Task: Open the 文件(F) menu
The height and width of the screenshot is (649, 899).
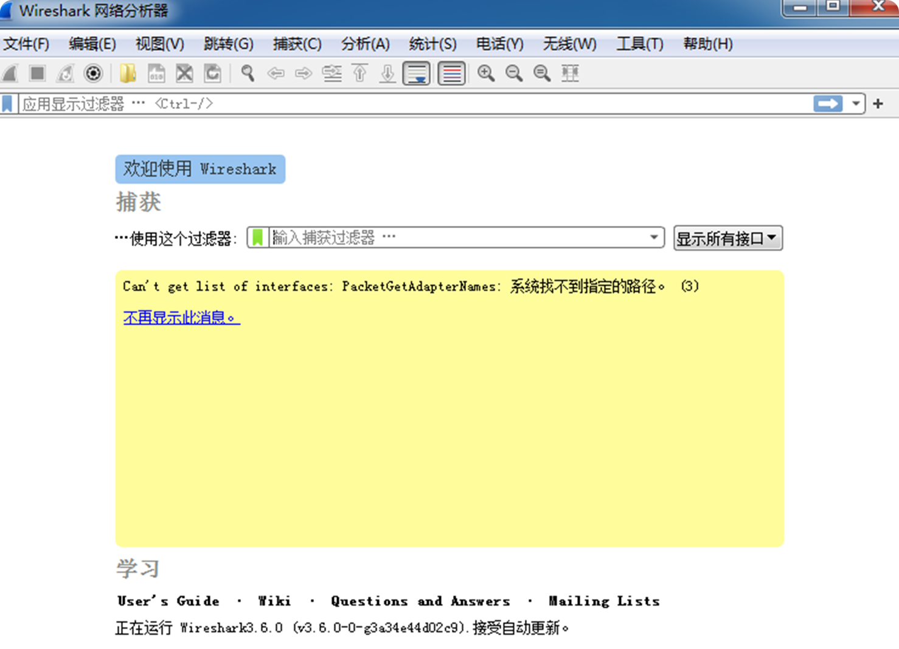Action: tap(26, 44)
